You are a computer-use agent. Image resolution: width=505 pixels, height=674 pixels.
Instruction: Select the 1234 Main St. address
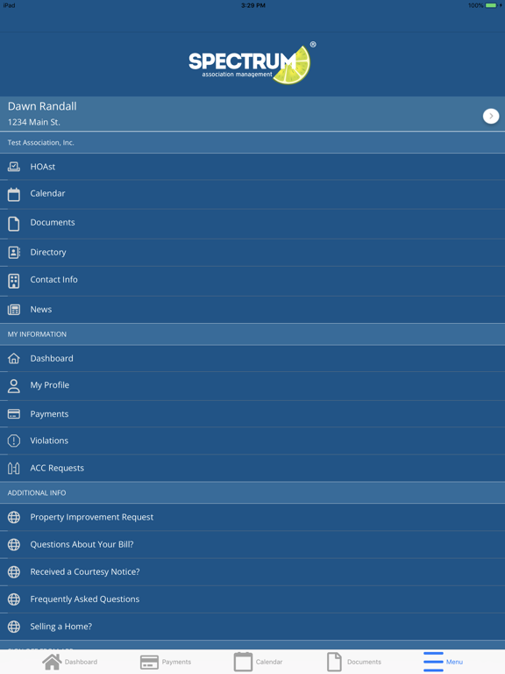pyautogui.click(x=34, y=123)
